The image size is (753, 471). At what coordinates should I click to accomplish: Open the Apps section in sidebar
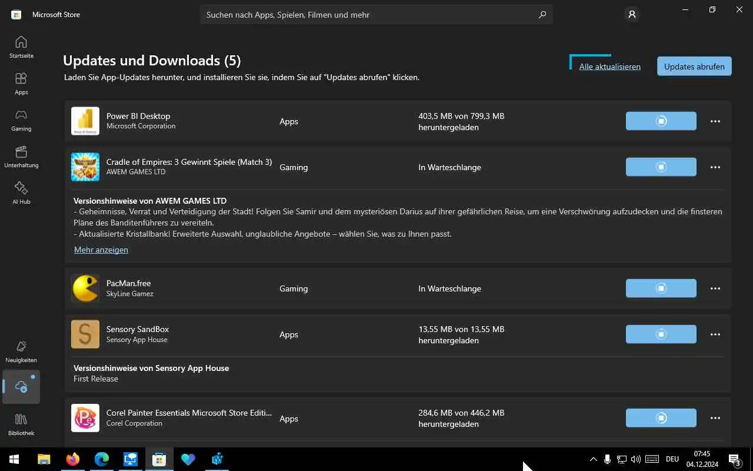[x=21, y=84]
